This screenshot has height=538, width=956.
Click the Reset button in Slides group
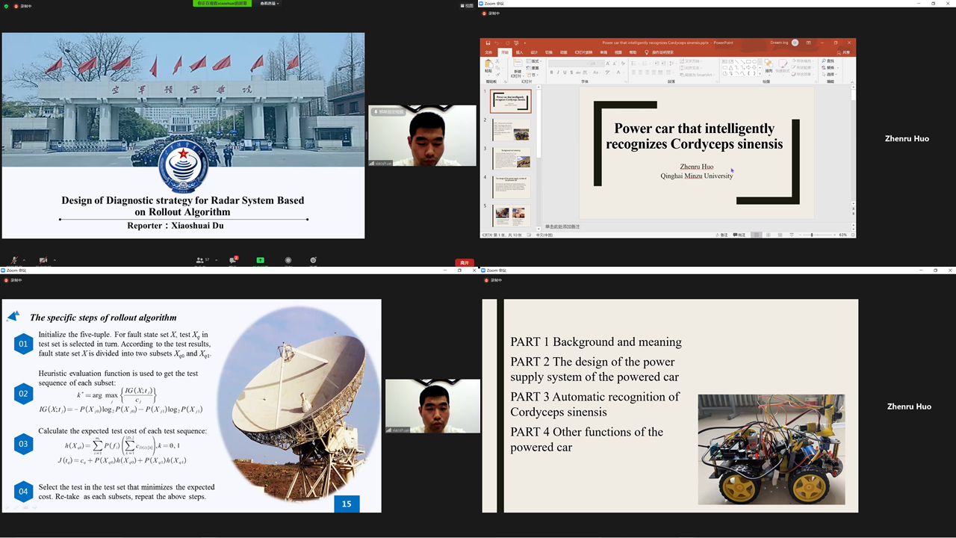(x=534, y=68)
